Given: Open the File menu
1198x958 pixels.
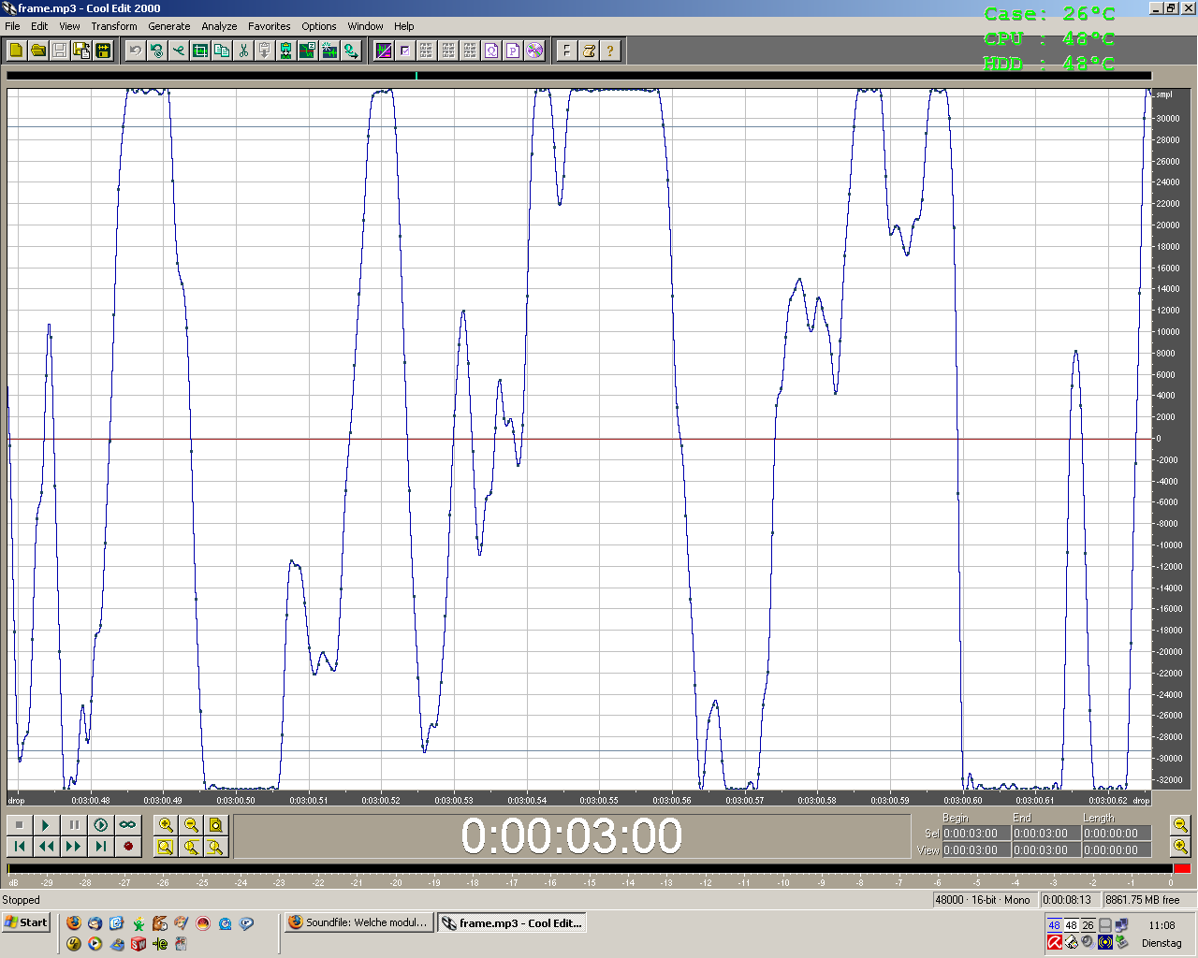Looking at the screenshot, I should coord(12,26).
